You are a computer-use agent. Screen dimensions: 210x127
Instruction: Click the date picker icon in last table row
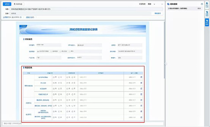click(141, 117)
